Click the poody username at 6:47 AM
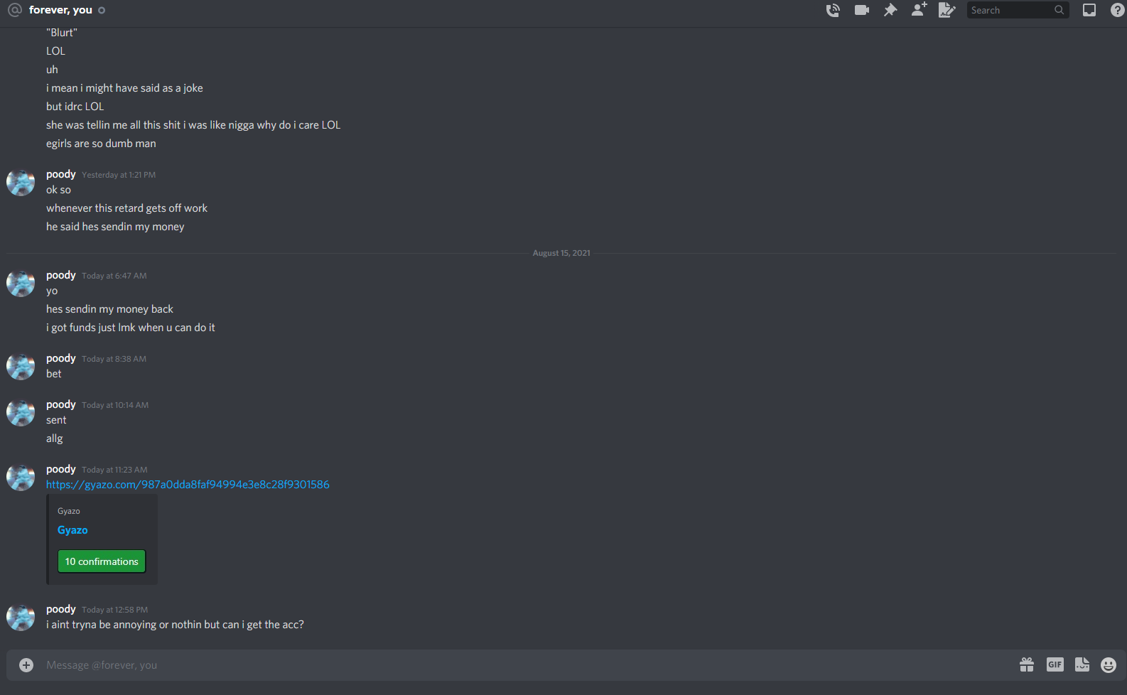Viewport: 1127px width, 695px height. pos(61,275)
